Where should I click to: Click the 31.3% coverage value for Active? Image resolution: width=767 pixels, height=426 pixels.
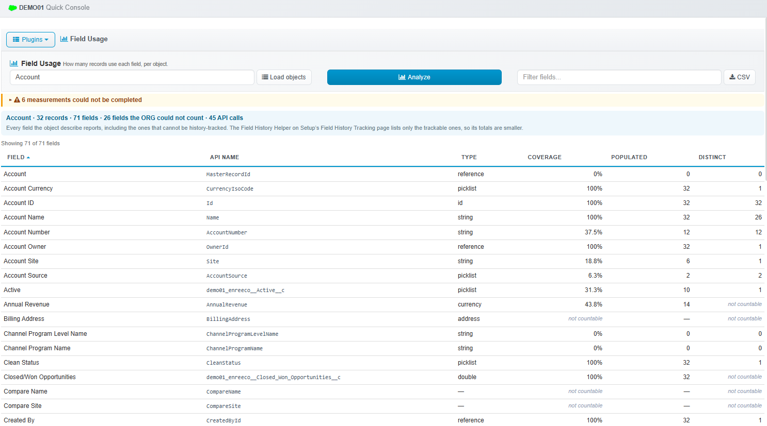594,290
